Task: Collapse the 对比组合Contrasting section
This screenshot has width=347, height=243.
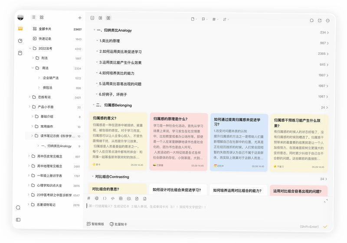Action: click(93, 176)
